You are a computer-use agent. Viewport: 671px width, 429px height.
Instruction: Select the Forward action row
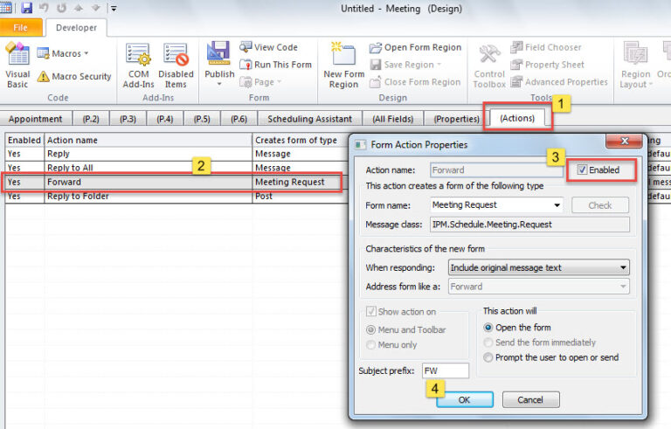click(x=176, y=182)
